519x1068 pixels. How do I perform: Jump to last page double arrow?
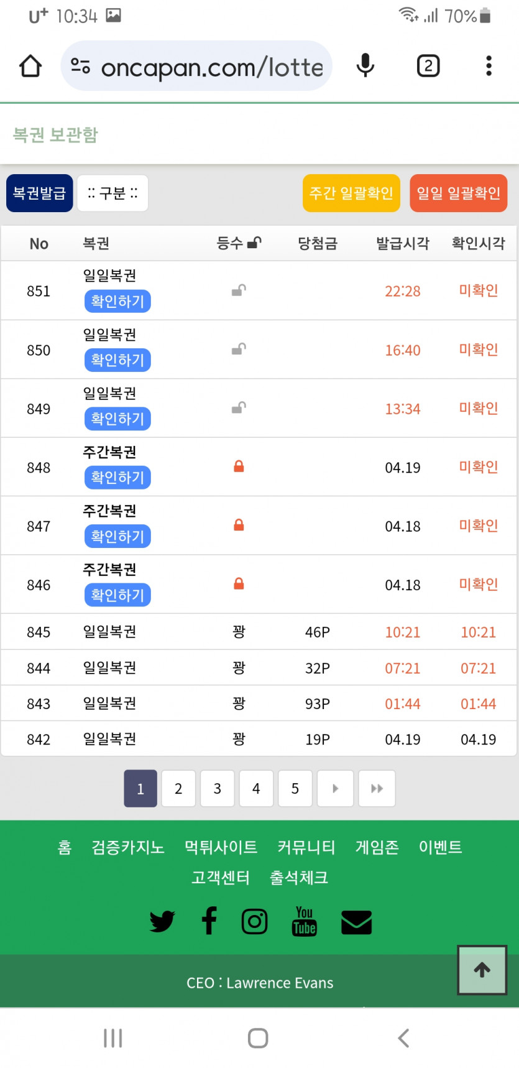coord(377,789)
